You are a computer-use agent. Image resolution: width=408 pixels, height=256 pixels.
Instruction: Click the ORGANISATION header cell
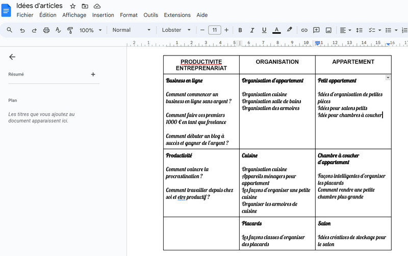pyautogui.click(x=277, y=65)
